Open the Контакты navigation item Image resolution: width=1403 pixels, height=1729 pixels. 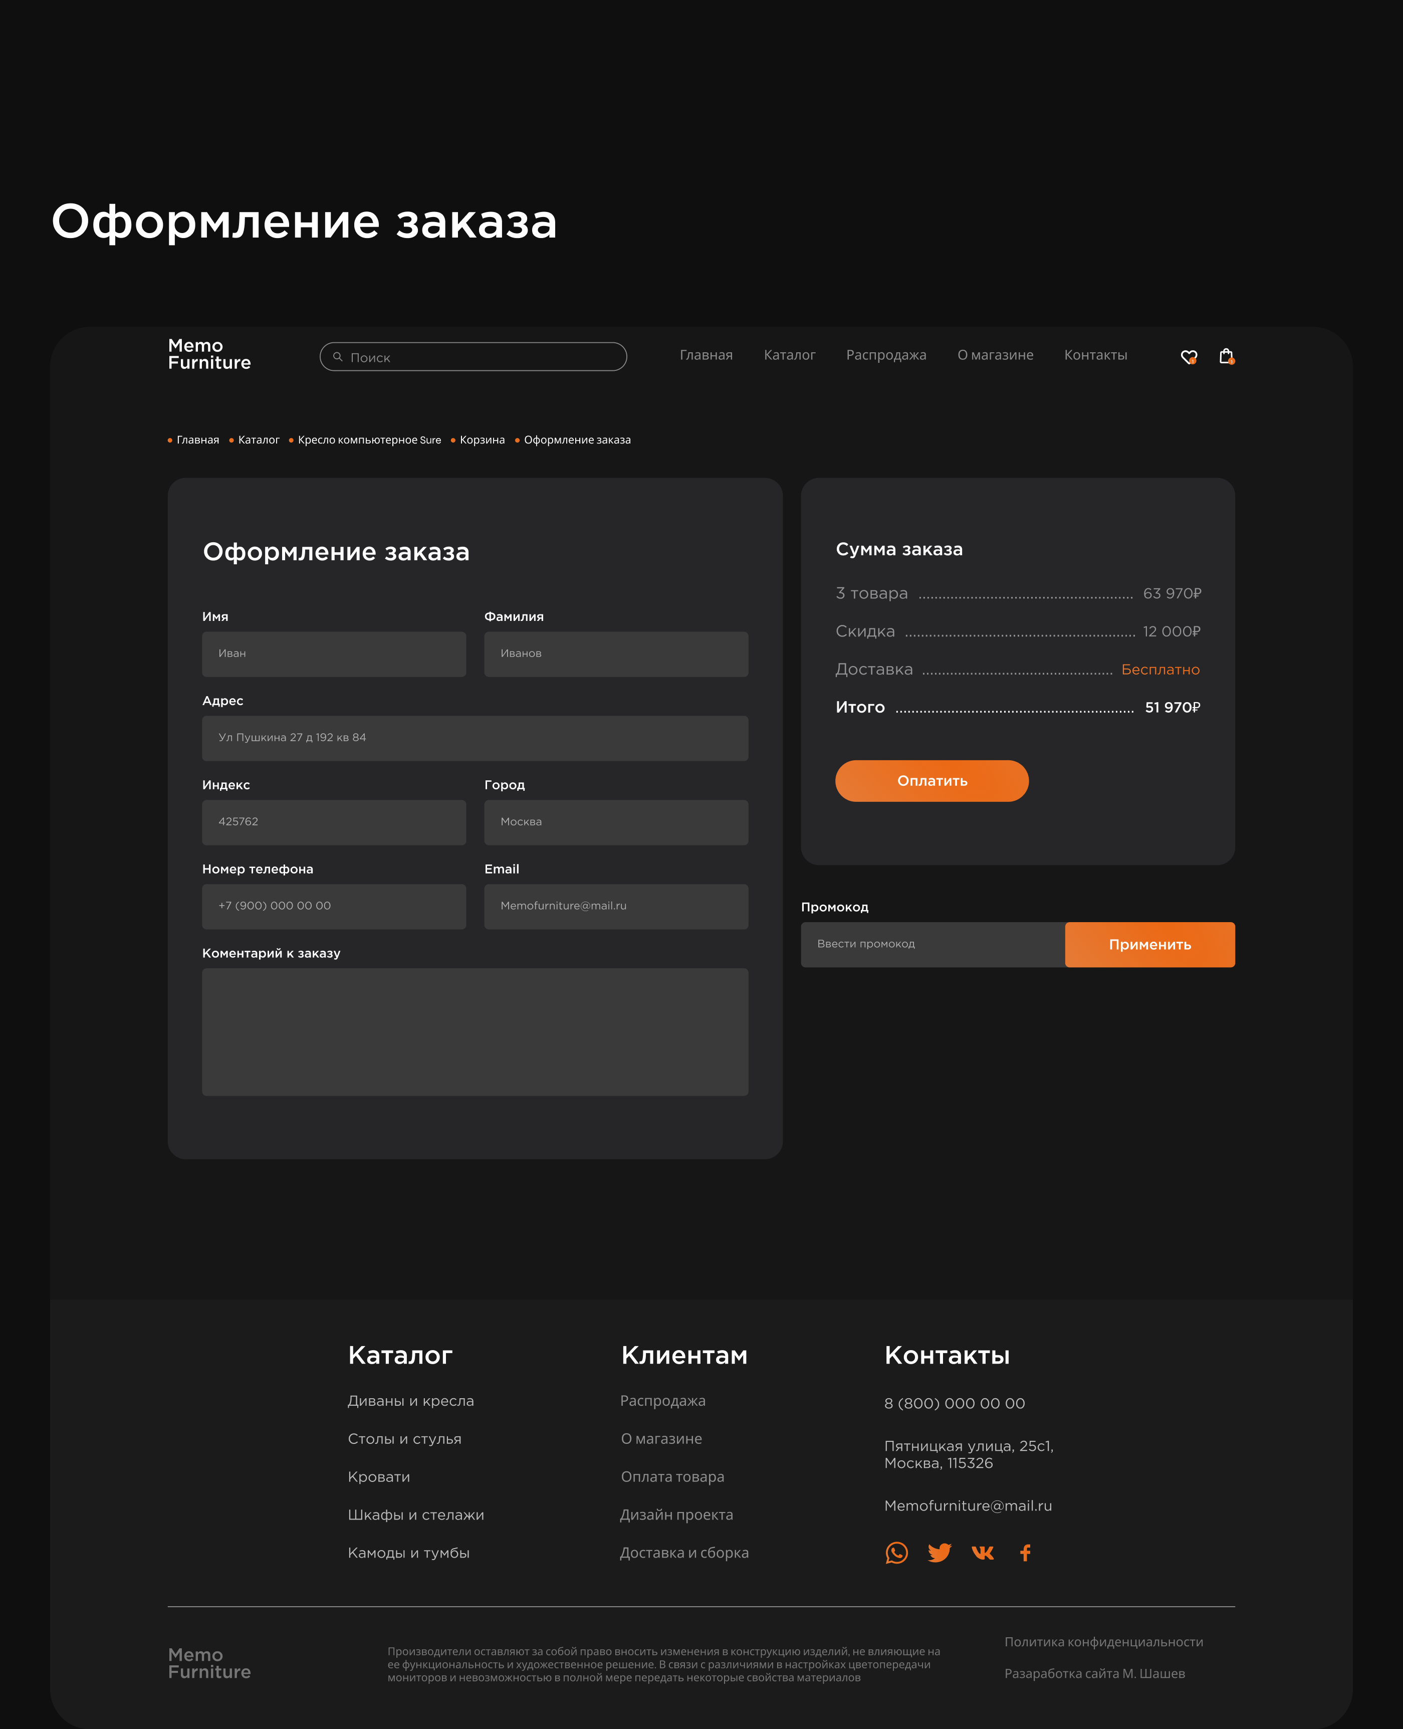point(1095,355)
